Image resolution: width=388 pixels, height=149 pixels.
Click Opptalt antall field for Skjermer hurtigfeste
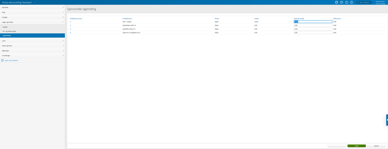(313, 33)
